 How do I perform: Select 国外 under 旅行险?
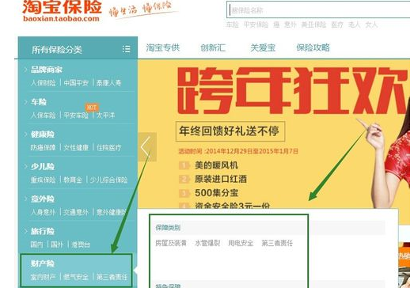click(57, 244)
